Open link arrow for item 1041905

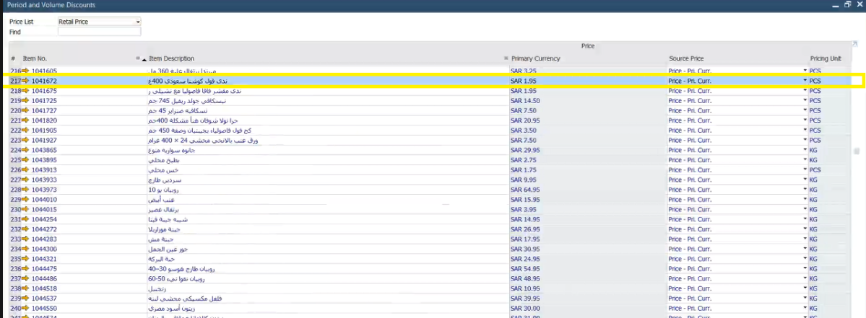click(25, 131)
